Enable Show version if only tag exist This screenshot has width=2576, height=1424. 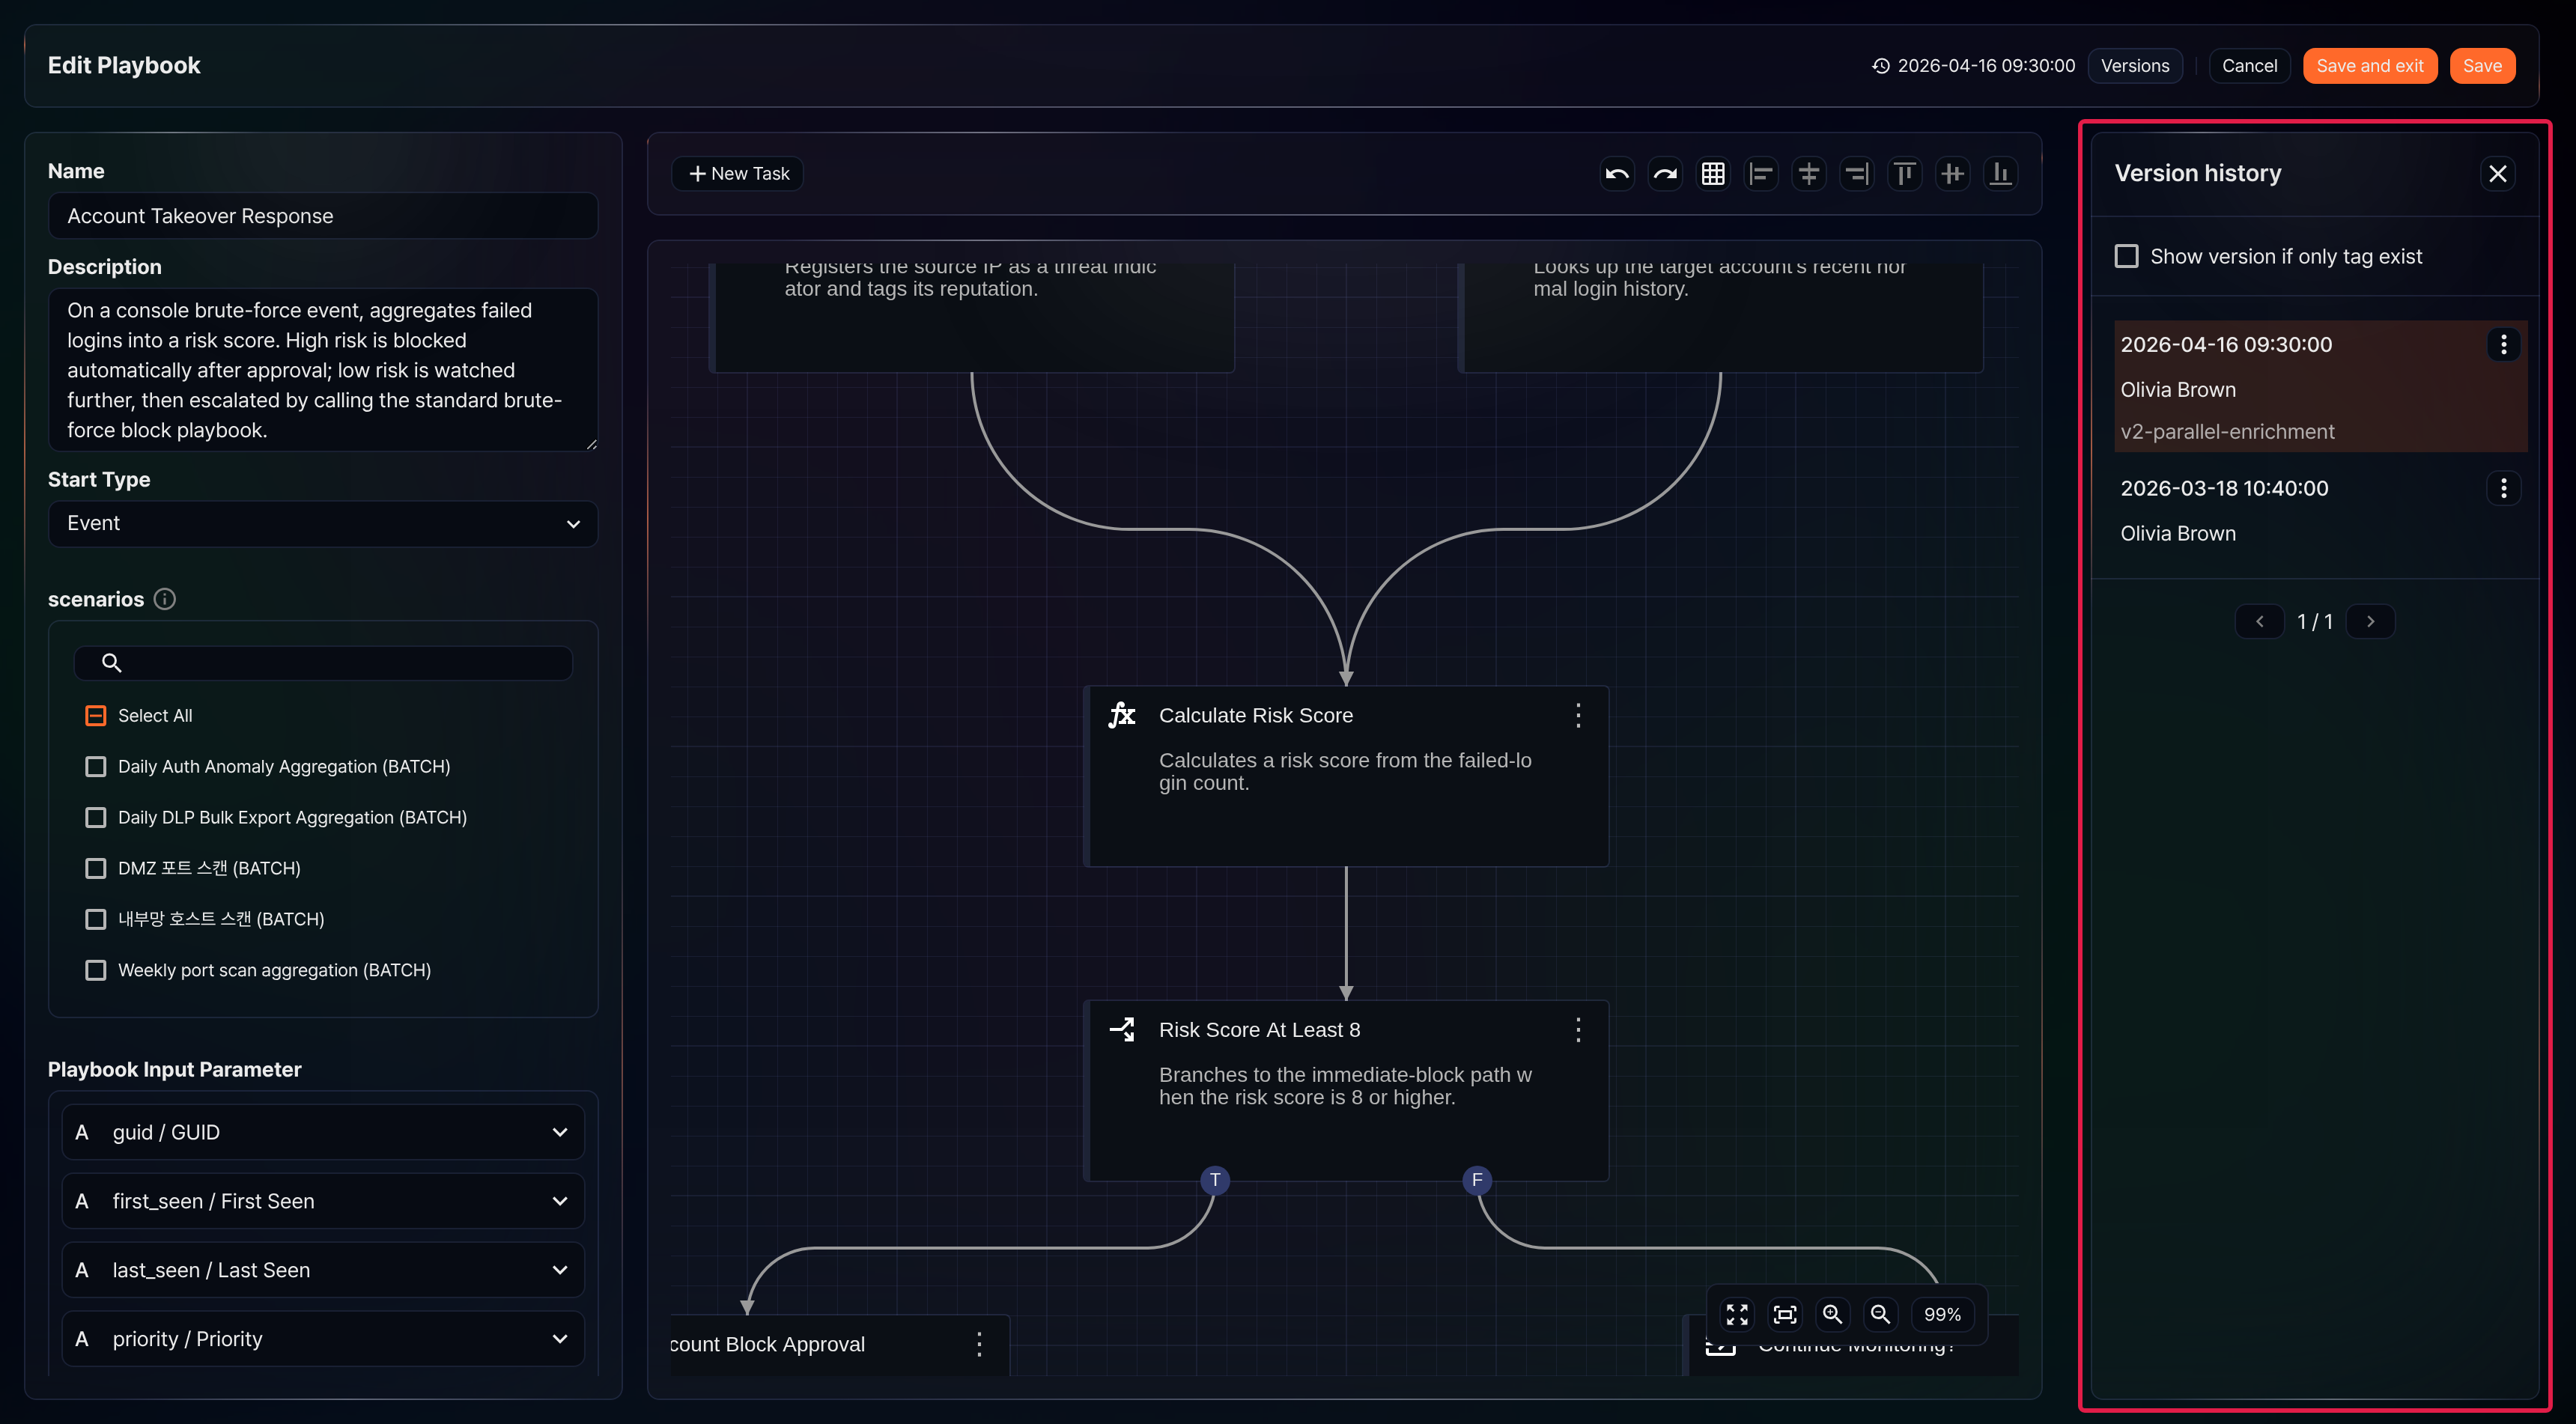click(x=2127, y=257)
